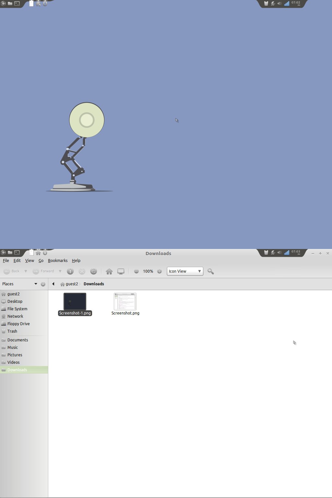Viewport: 332px width, 498px height.
Task: Click the volume icon beside the 07:02 clock
Action: coord(279,4)
